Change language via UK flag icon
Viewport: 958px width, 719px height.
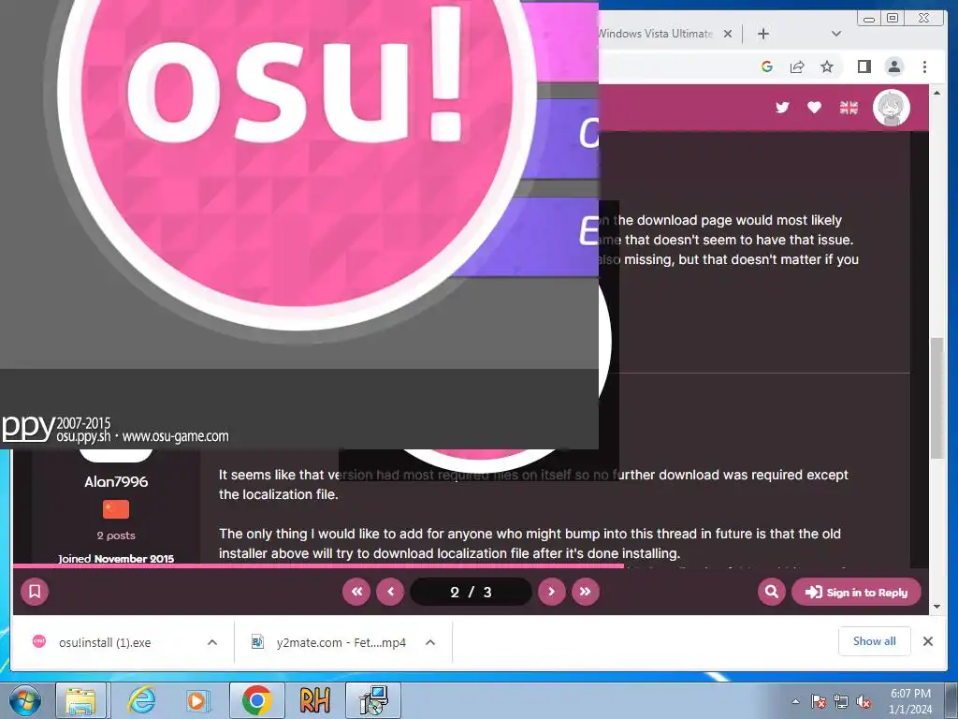(x=849, y=108)
